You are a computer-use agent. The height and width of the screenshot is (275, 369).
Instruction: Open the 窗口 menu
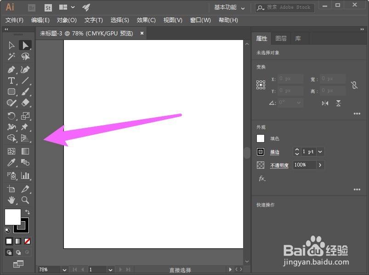199,20
